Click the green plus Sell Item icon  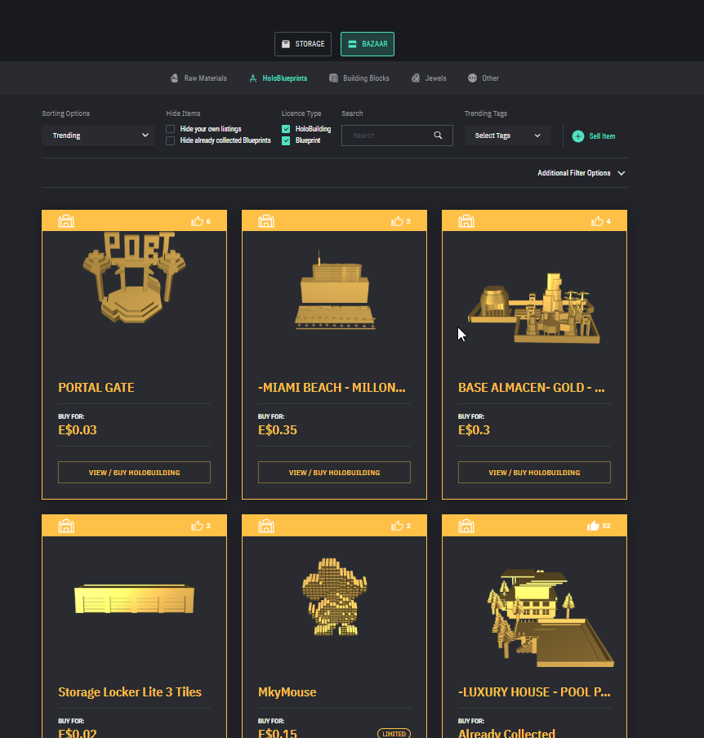coord(578,136)
